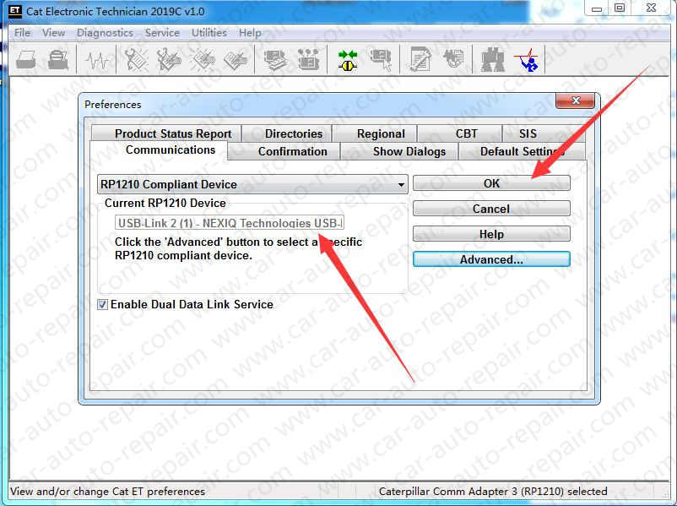Open the Diagnostics menu

pos(105,32)
